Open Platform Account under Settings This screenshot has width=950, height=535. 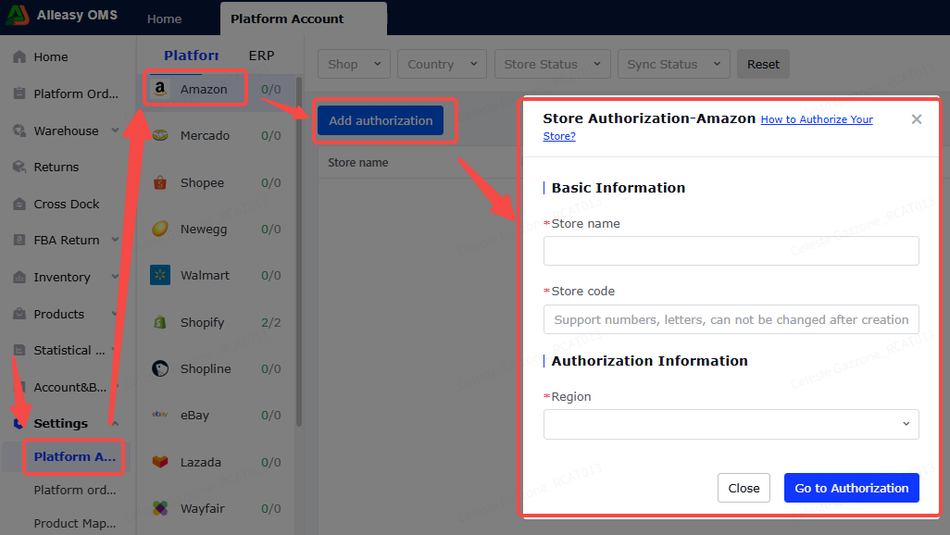tap(74, 457)
